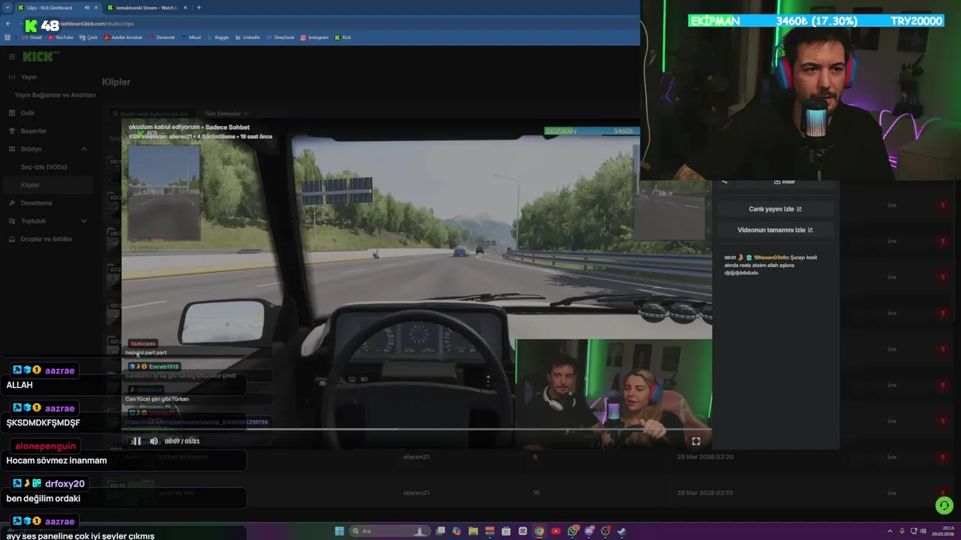Open Yayın Bağlantısı ve Anahtarı page

[x=55, y=95]
